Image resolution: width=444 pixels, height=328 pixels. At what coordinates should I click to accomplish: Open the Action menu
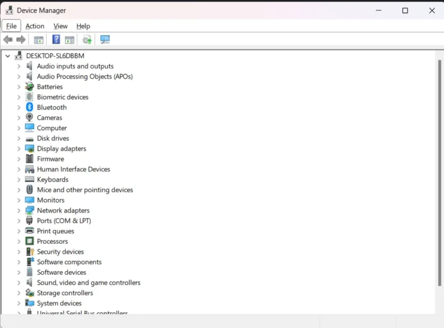[35, 26]
